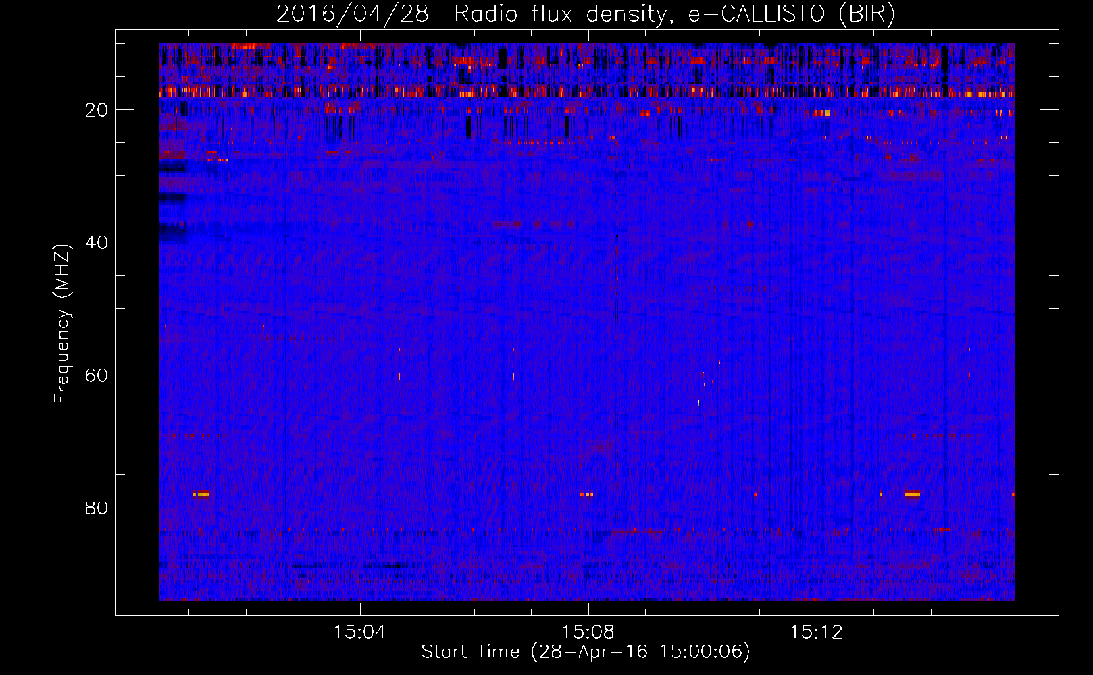
Task: Click the longest yellow burst near 78 MHz after 15:13
Action: click(x=912, y=494)
